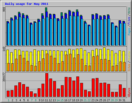132x103 pixels.
Task: Click day label 4 on the x-axis
Action: 20,100
